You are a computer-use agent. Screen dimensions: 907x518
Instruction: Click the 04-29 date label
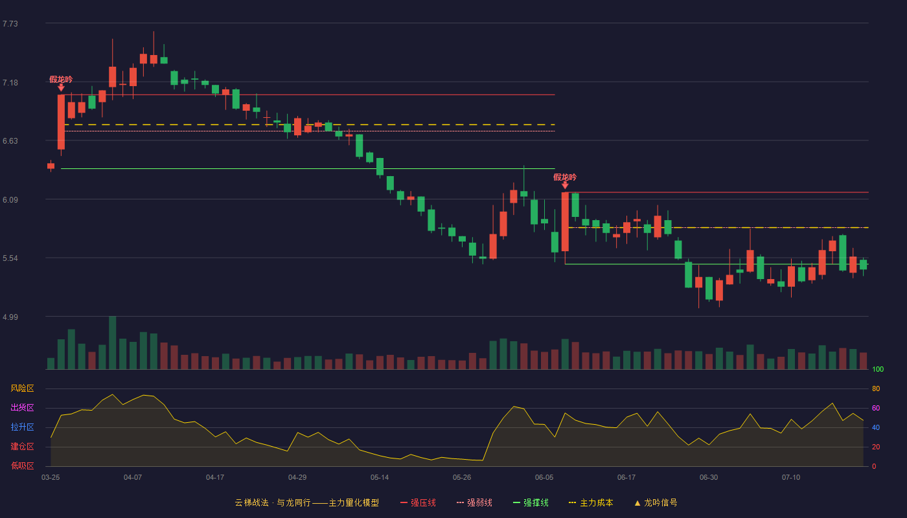(297, 477)
